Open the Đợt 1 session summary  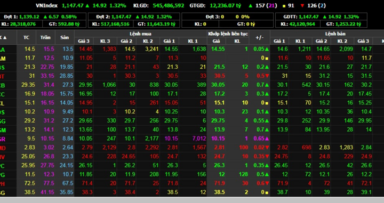[x=43, y=17]
